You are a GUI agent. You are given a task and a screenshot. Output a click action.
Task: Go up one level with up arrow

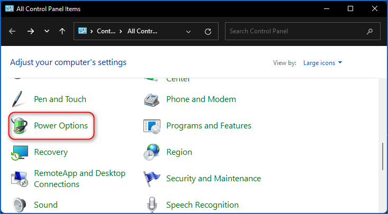coord(62,31)
